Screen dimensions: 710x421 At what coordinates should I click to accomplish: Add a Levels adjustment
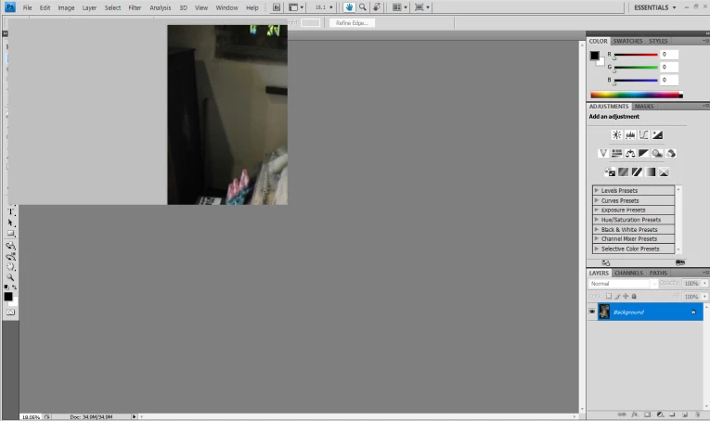(630, 134)
